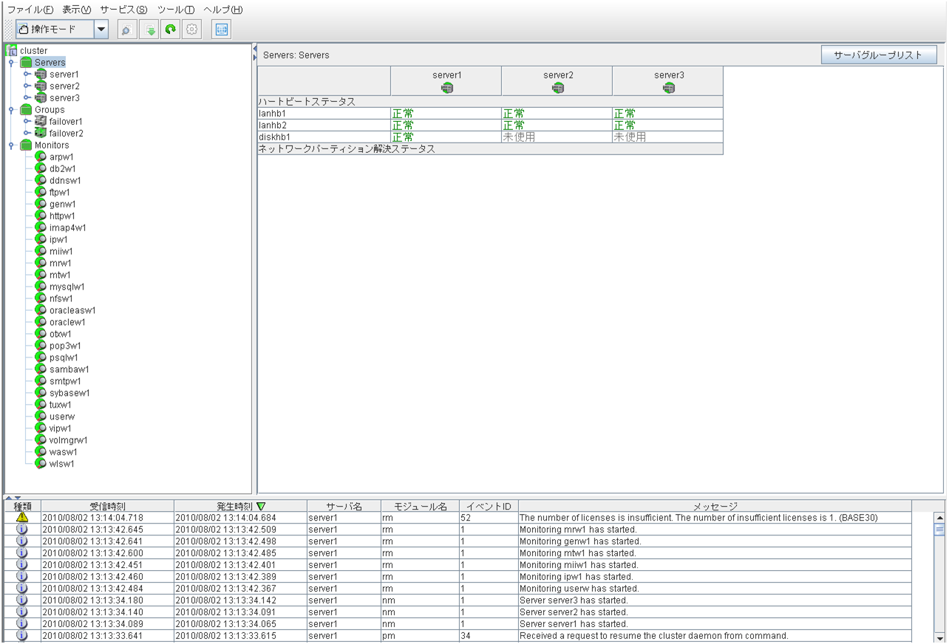Select oracleasw1 monitor in the tree
The width and height of the screenshot is (949, 644).
click(x=72, y=310)
